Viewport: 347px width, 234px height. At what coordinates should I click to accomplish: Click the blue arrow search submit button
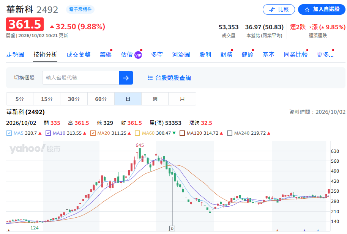126,78
